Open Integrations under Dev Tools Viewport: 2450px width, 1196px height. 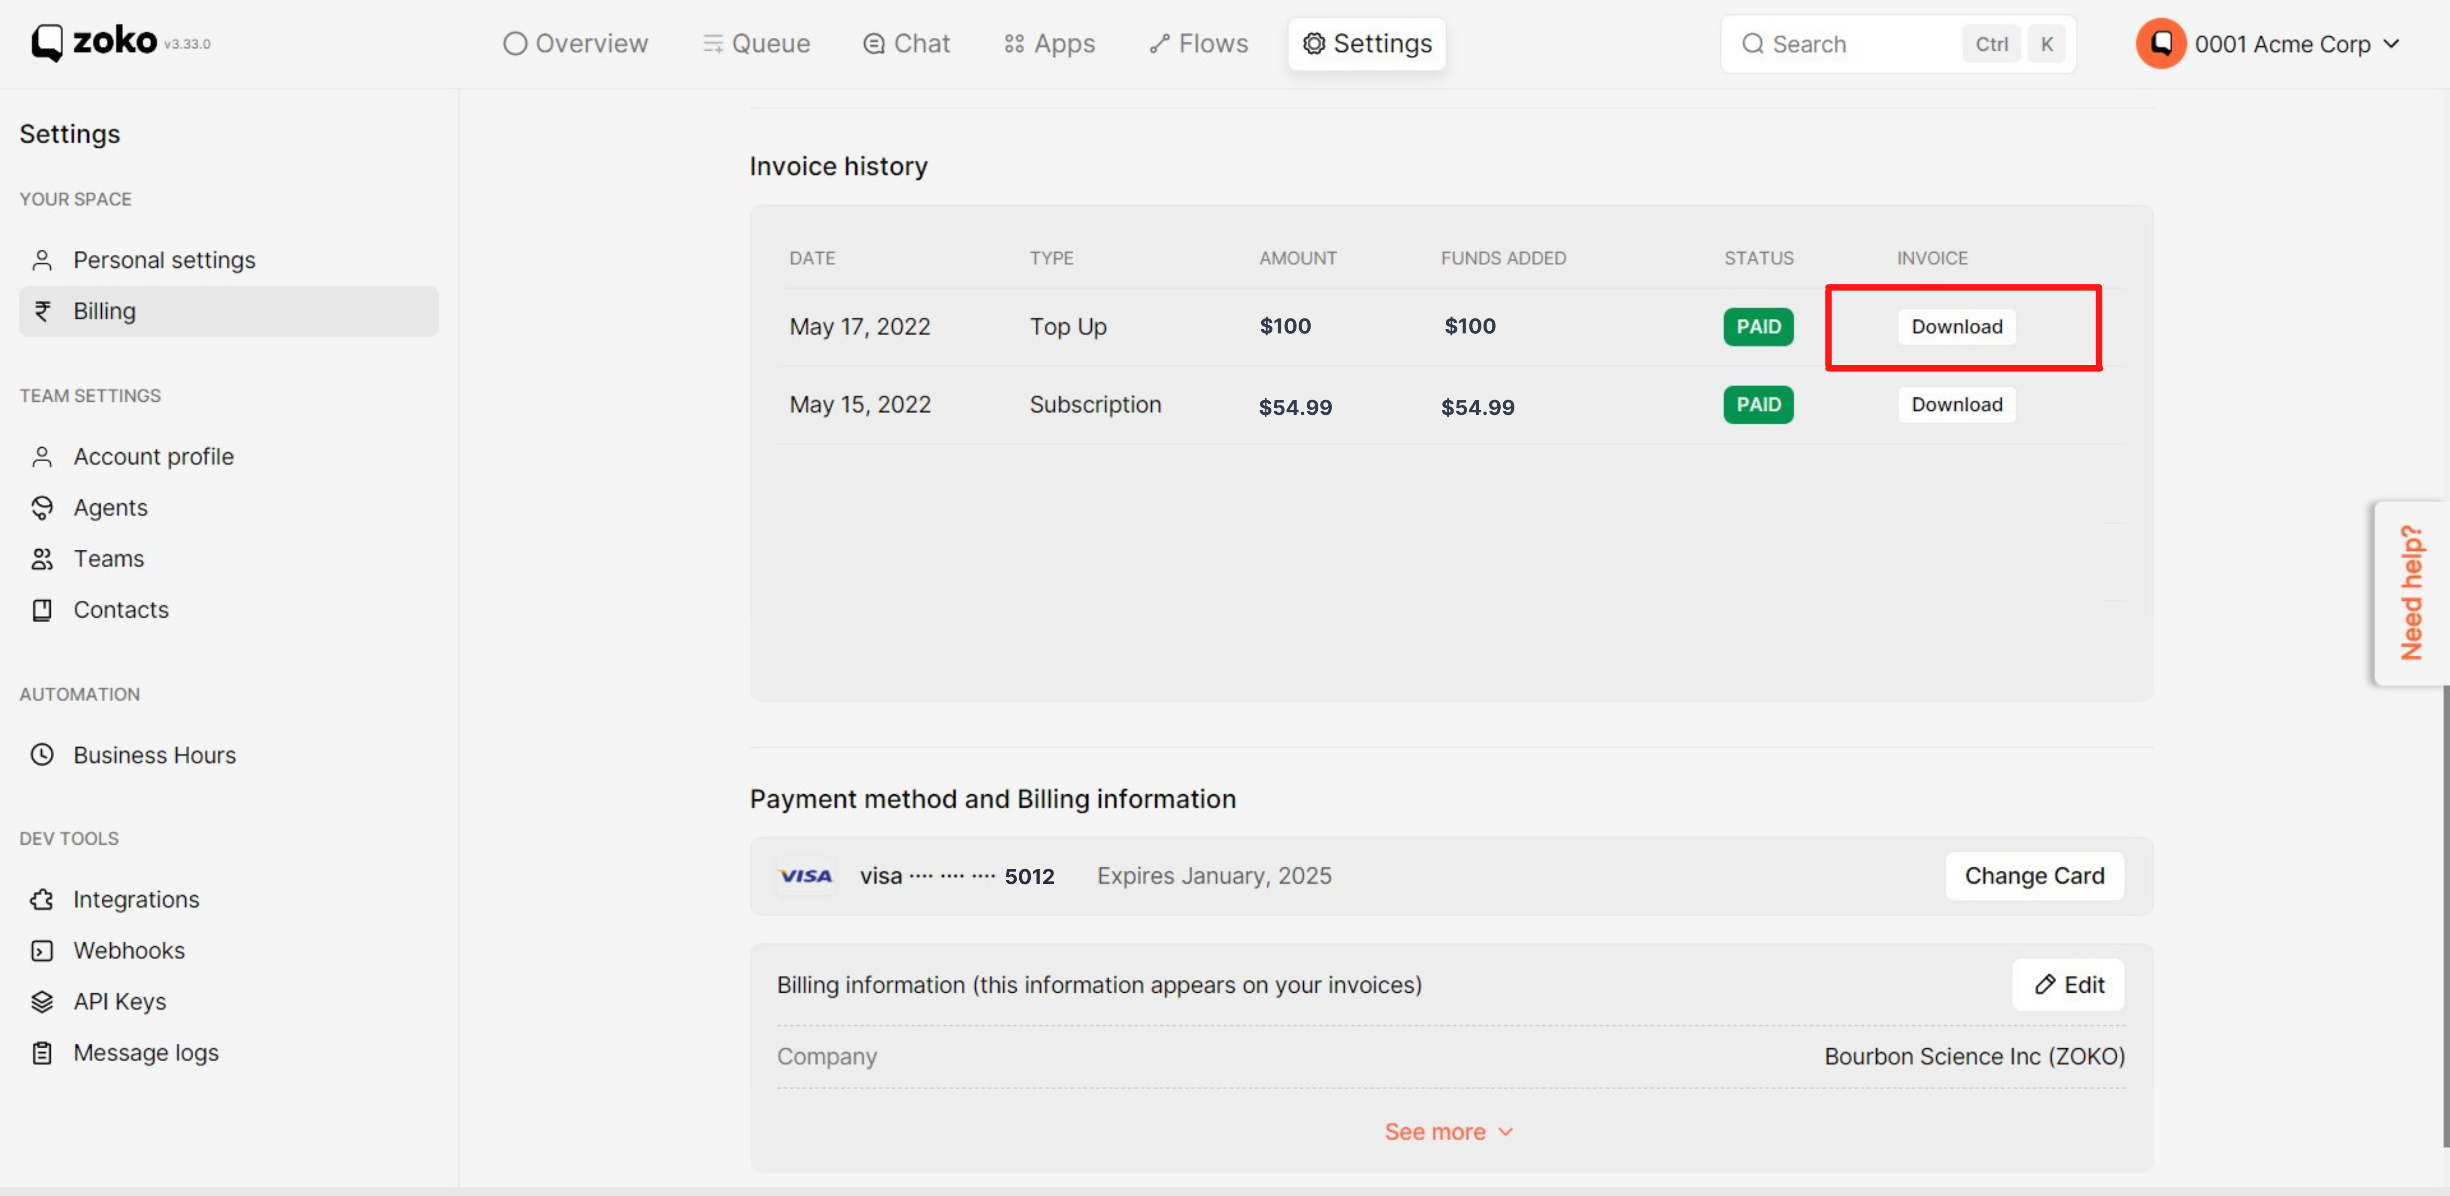pos(229,899)
